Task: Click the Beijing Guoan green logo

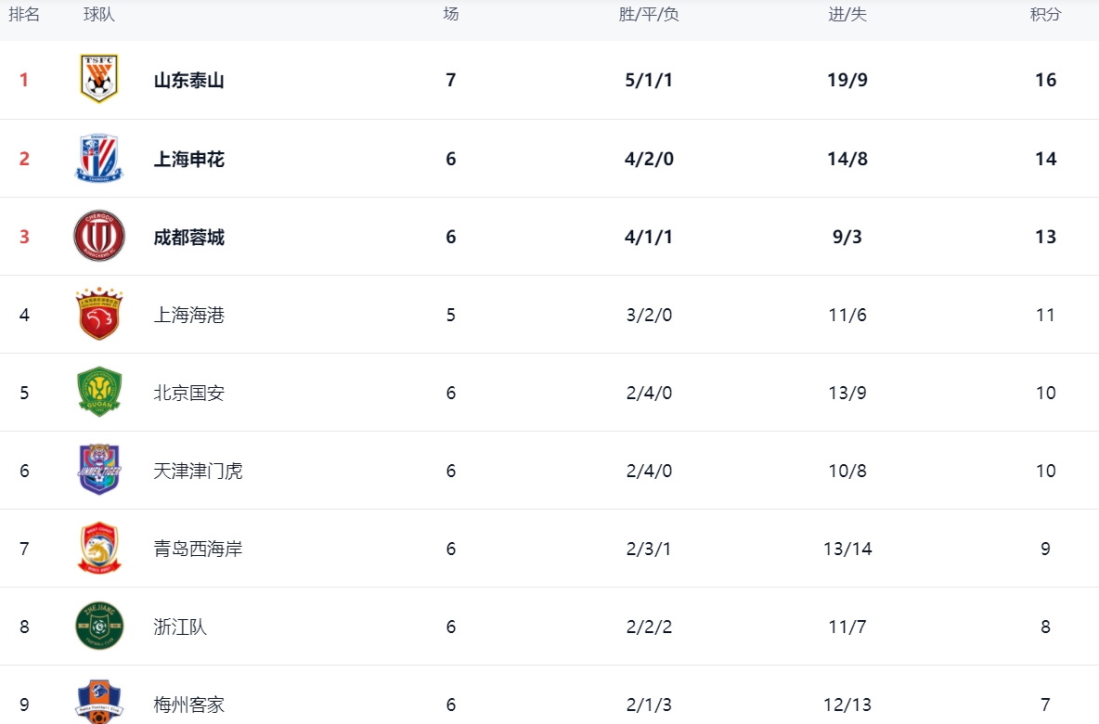Action: [x=98, y=392]
